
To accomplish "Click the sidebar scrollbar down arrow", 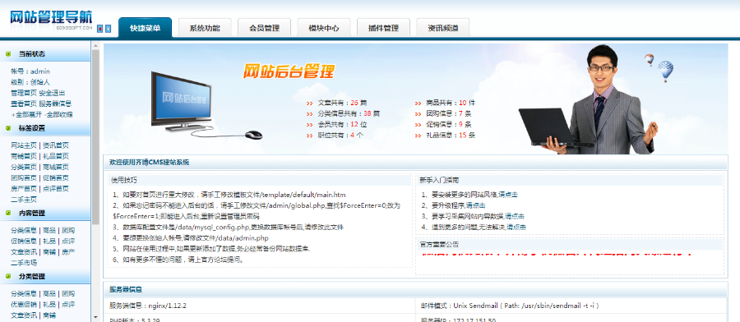I will pos(96,317).
